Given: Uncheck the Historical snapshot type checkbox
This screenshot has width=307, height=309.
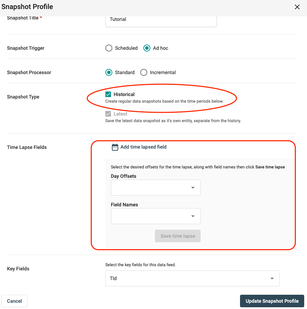Looking at the screenshot, I should pyautogui.click(x=108, y=94).
